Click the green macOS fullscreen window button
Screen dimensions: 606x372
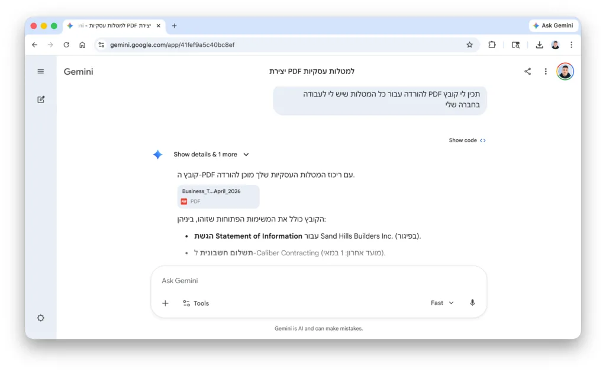(x=54, y=26)
